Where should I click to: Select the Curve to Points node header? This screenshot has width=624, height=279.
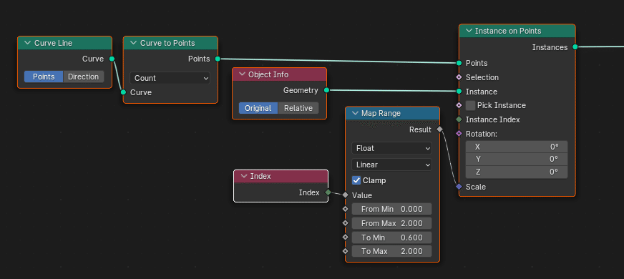(x=171, y=43)
